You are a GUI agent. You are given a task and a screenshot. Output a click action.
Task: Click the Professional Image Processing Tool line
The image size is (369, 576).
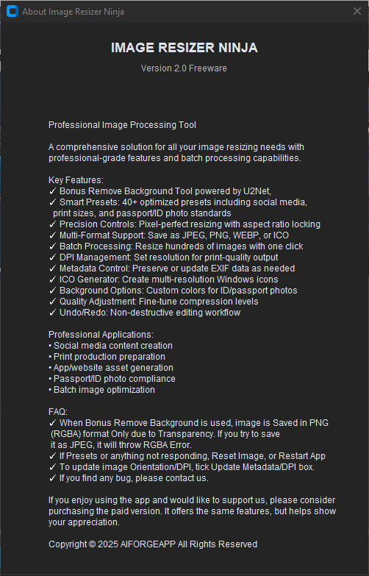point(122,125)
